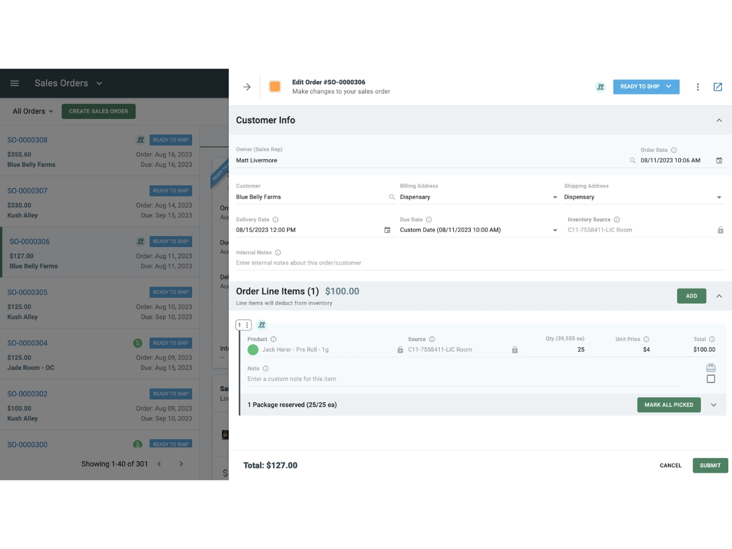This screenshot has width=732, height=549.
Task: Click the Delivery Date calendar icon
Action: [x=387, y=230]
